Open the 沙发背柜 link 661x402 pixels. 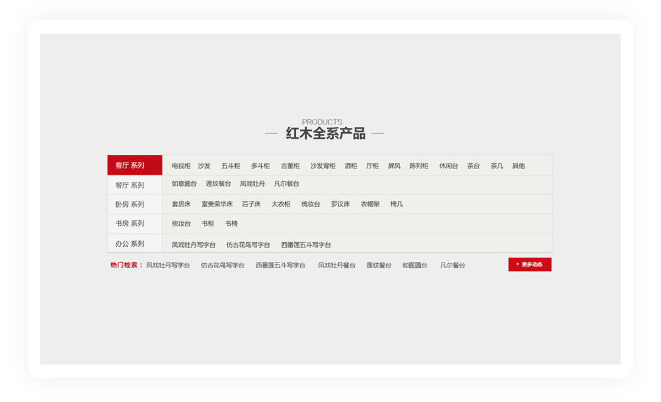[x=323, y=166]
